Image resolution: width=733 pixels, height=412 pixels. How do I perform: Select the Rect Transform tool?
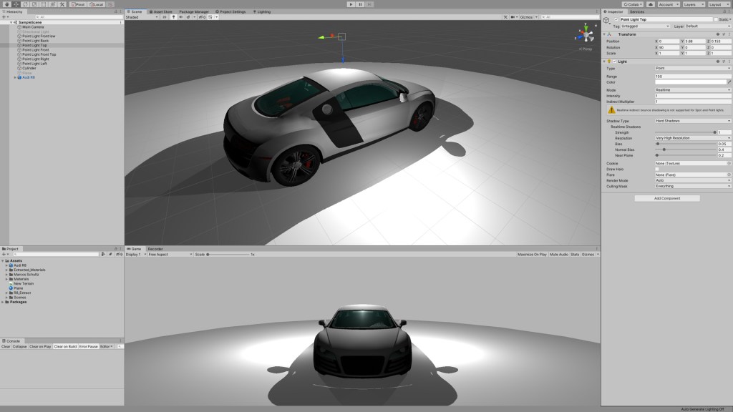click(44, 4)
